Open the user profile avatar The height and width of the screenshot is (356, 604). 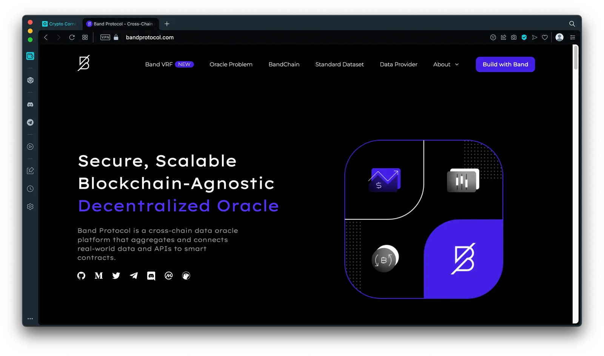(560, 37)
